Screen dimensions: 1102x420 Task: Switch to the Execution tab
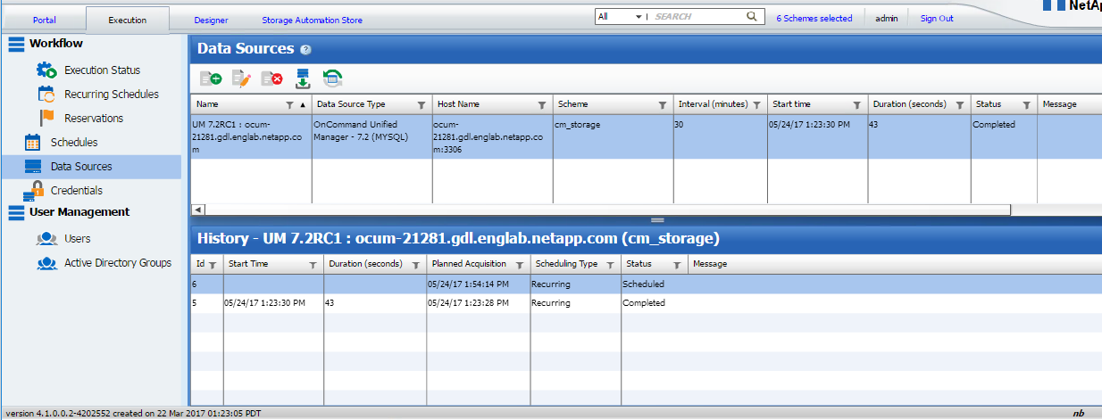(127, 19)
